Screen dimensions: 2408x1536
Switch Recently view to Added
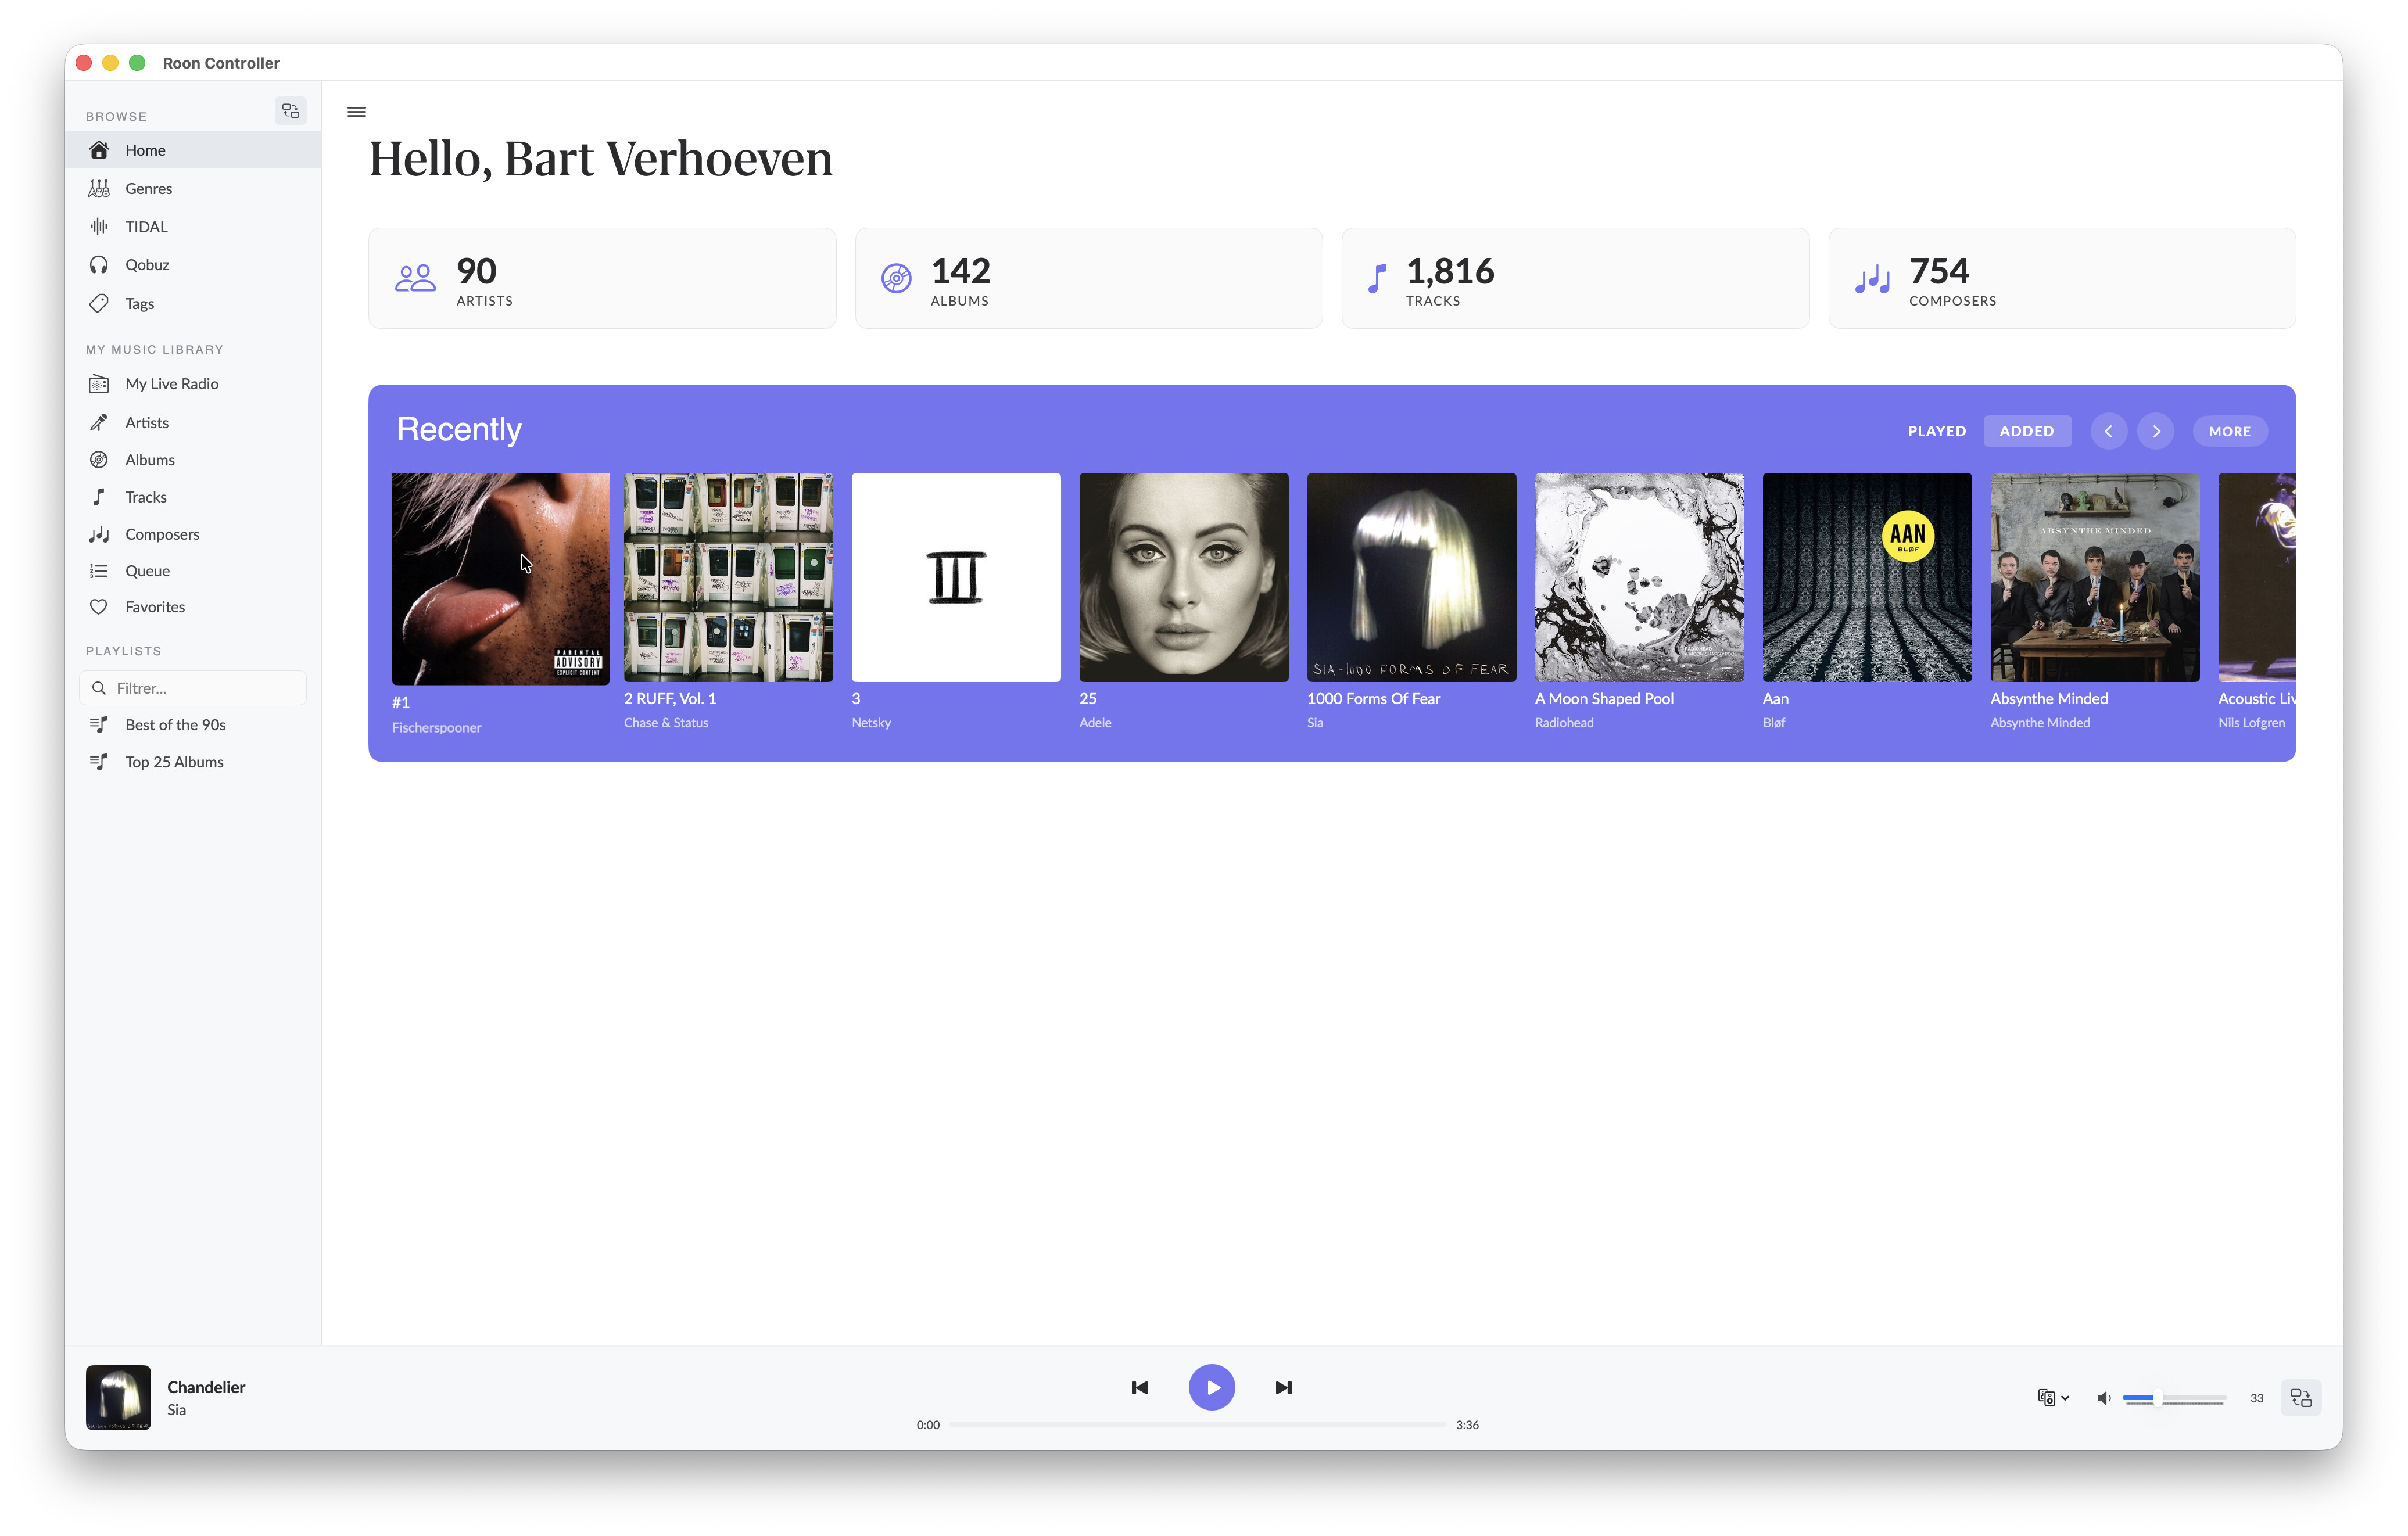click(x=2026, y=431)
